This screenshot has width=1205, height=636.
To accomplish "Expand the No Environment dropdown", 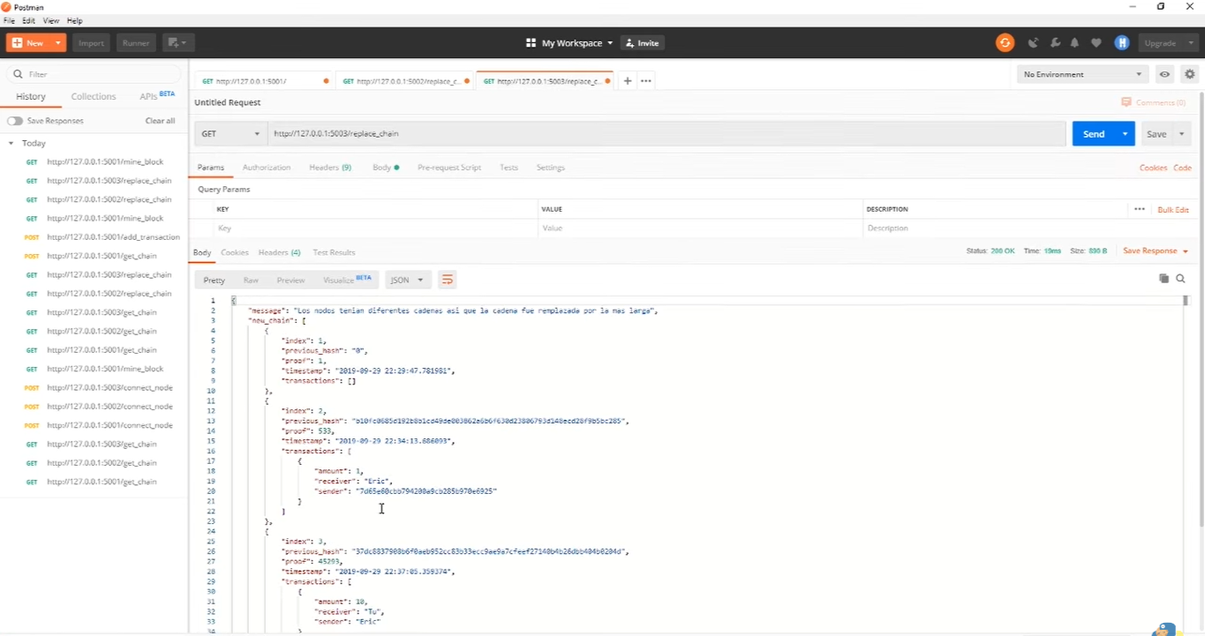I will click(x=1082, y=74).
